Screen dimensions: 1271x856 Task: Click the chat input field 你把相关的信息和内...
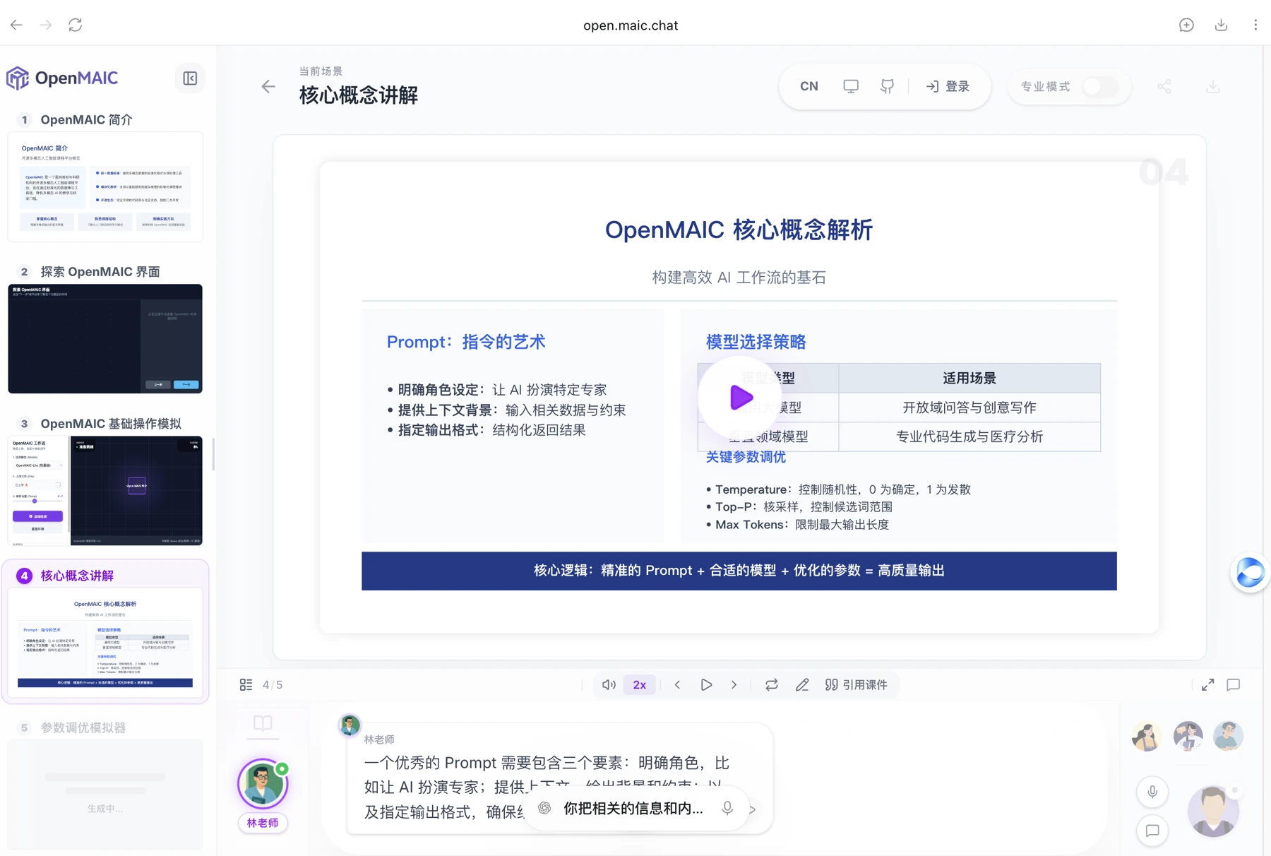[x=633, y=809]
